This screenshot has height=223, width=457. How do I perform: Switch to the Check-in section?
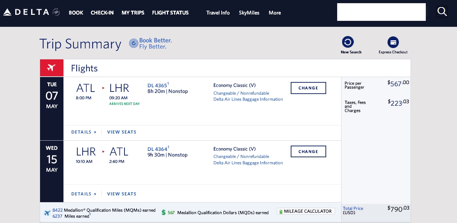coord(102,13)
